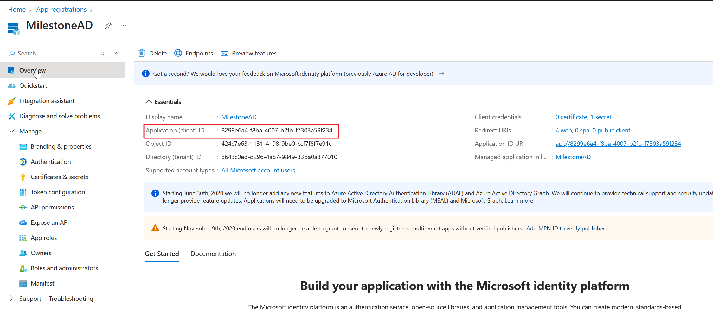Image resolution: width=713 pixels, height=309 pixels.
Task: Open Branding & properties in Manage
Action: coord(61,146)
